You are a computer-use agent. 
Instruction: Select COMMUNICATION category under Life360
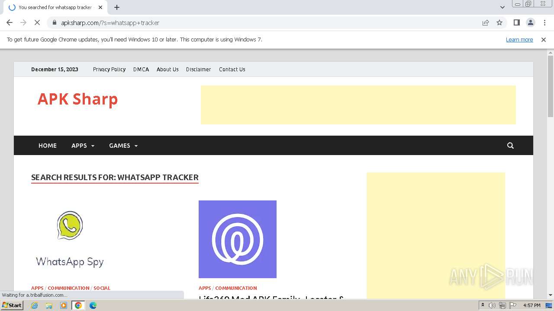click(x=236, y=288)
